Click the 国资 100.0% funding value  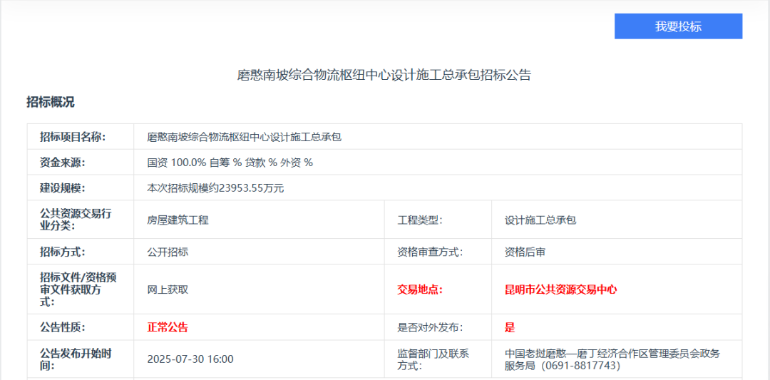[230, 163]
